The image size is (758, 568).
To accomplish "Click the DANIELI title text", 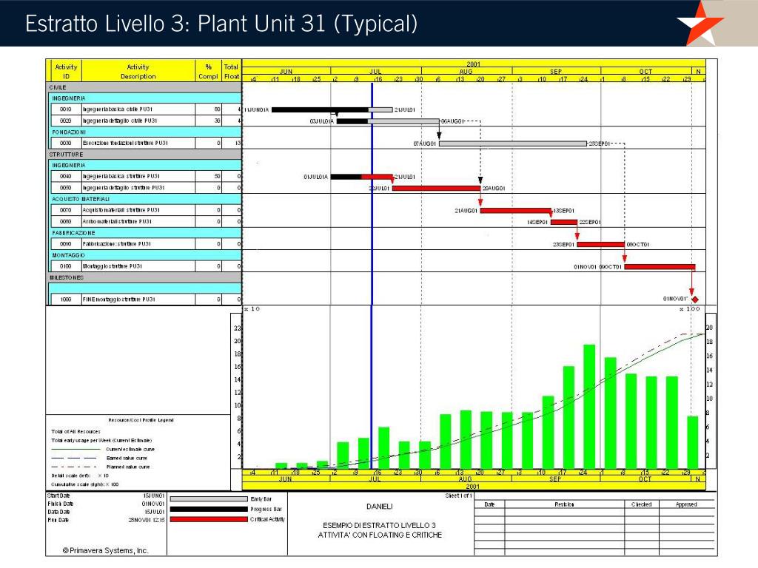I will pos(380,507).
